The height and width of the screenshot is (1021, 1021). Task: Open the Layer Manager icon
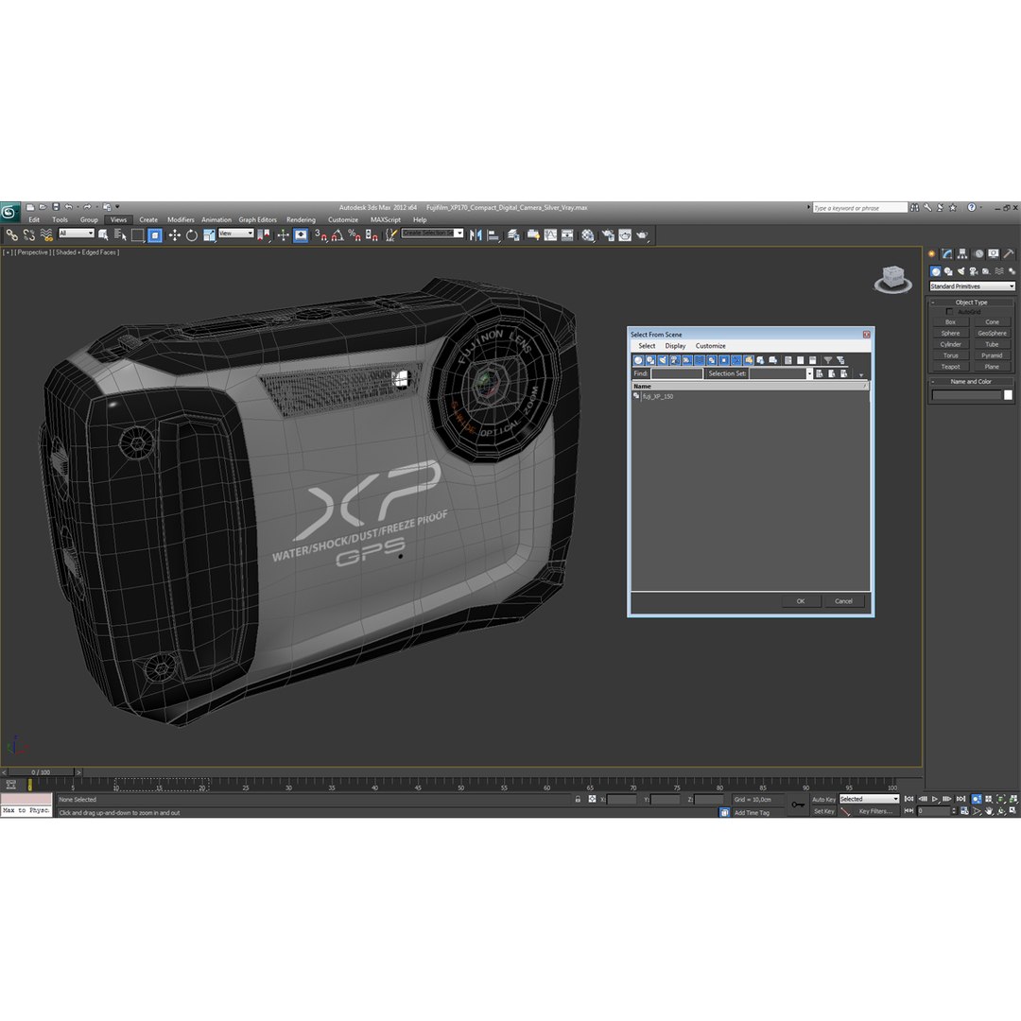(513, 235)
